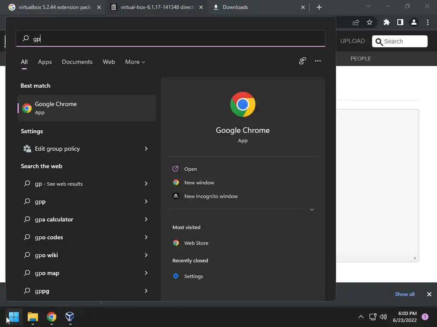The height and width of the screenshot is (327, 437).
Task: Click Show all in the downloads bar
Action: point(405,294)
